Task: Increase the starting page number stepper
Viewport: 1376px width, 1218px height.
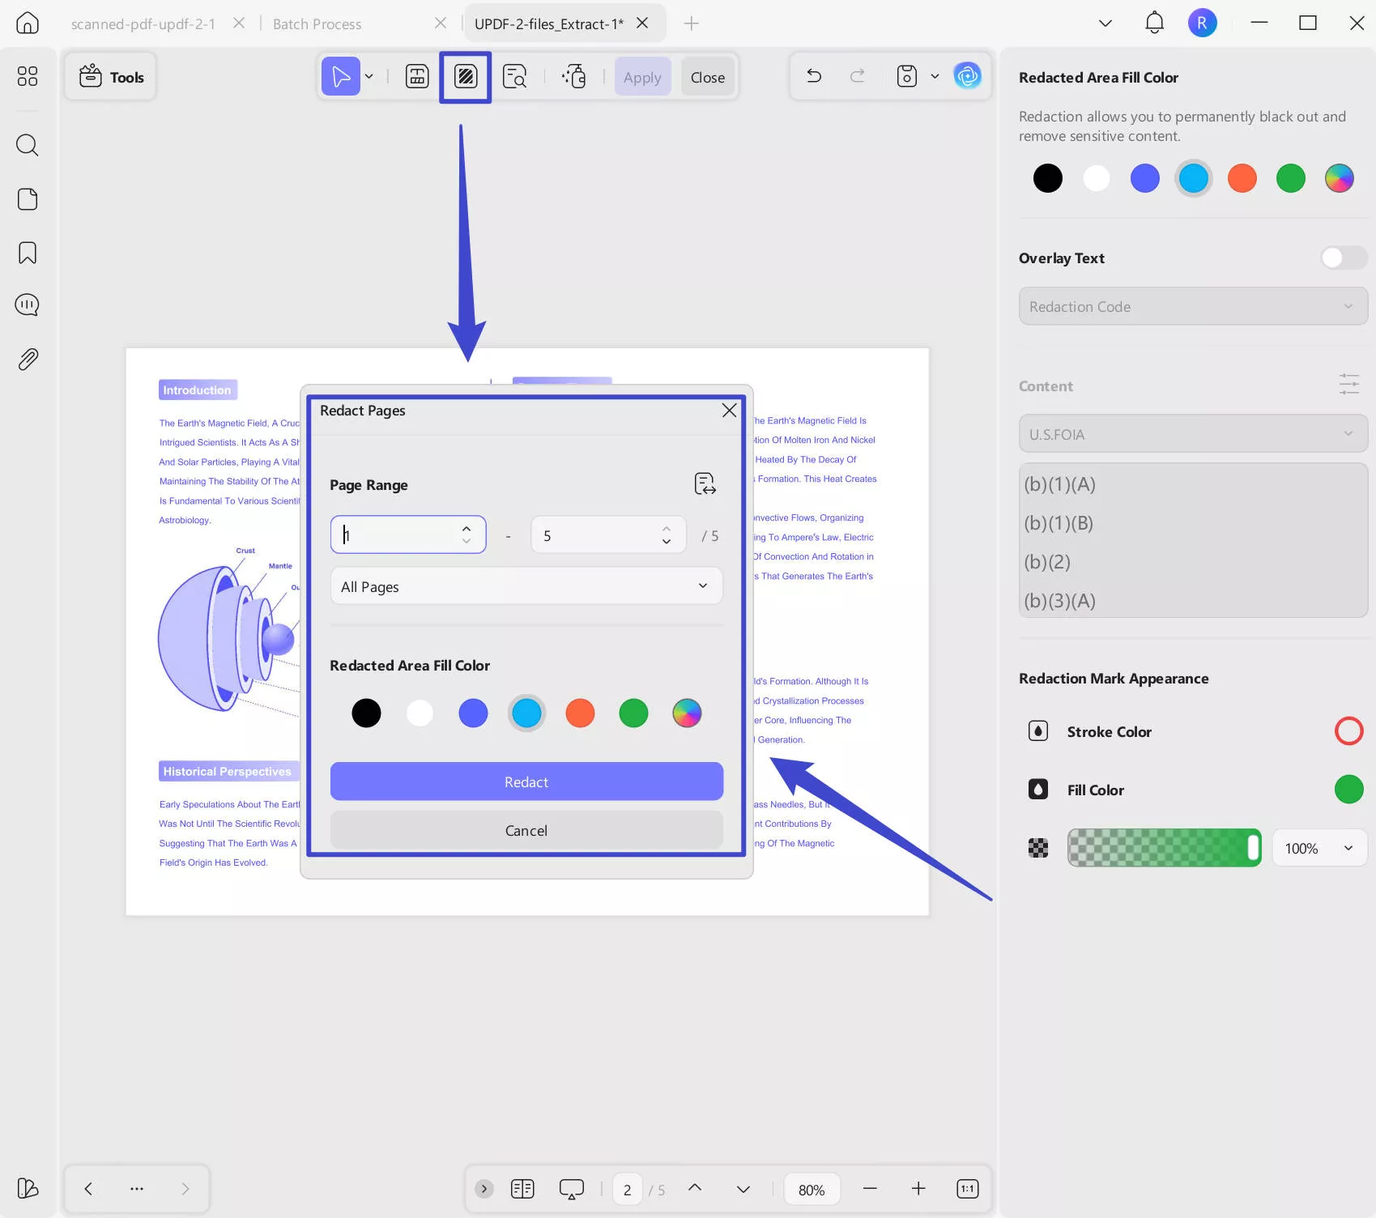Action: pyautogui.click(x=466, y=529)
